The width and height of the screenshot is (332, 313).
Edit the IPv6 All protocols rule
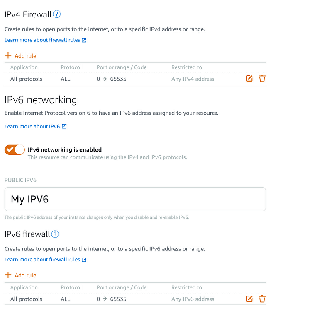click(x=249, y=299)
